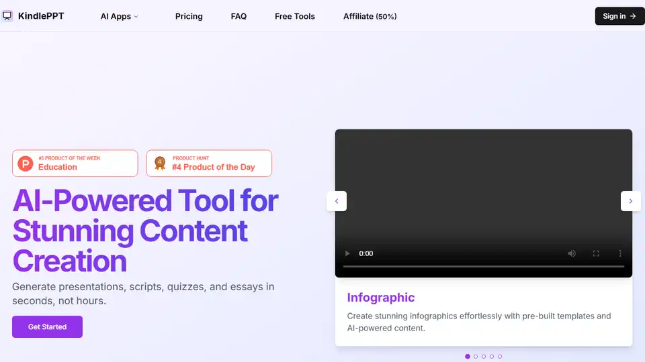Open the Free Tools page
The height and width of the screenshot is (362, 645).
294,16
